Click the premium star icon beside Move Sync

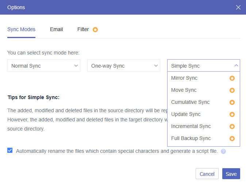pos(232,90)
